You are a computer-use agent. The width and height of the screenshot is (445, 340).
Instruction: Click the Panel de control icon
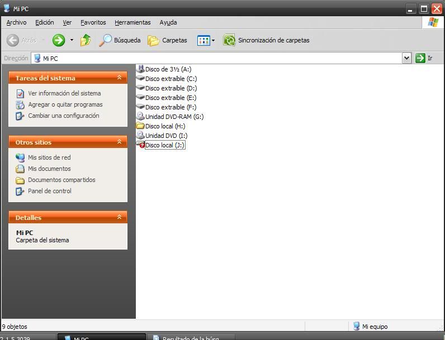pos(20,191)
